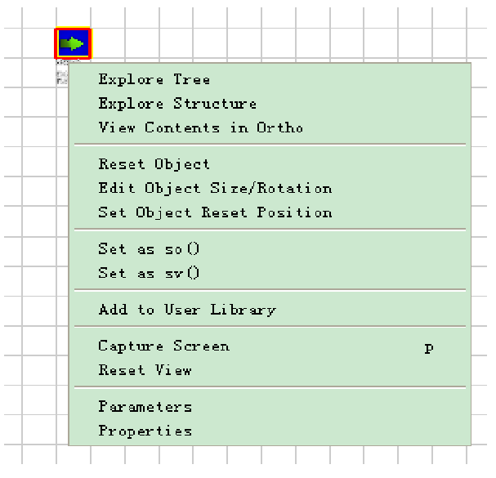Click Capture Screen menu item
496x478 pixels.
pyautogui.click(x=163, y=346)
